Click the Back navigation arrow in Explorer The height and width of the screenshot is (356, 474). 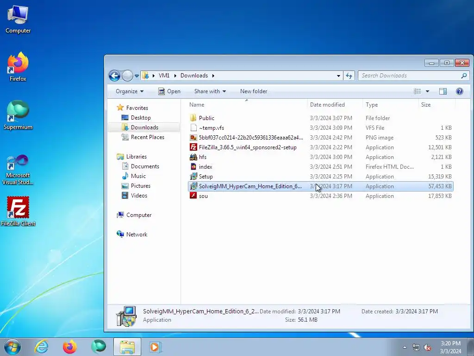(115, 76)
